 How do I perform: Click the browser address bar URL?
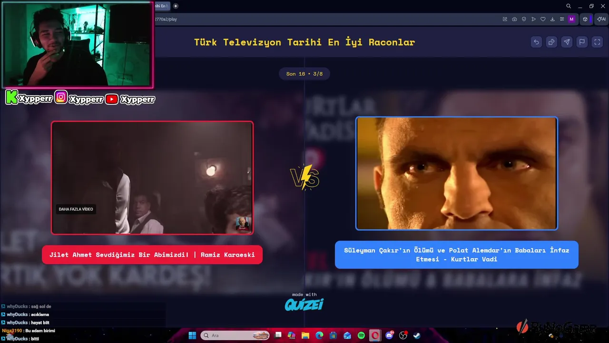166,19
